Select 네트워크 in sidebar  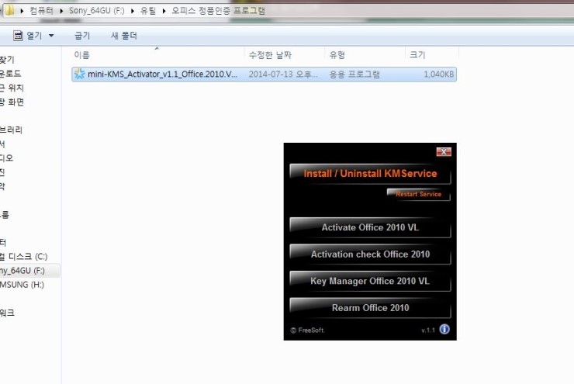click(x=7, y=313)
